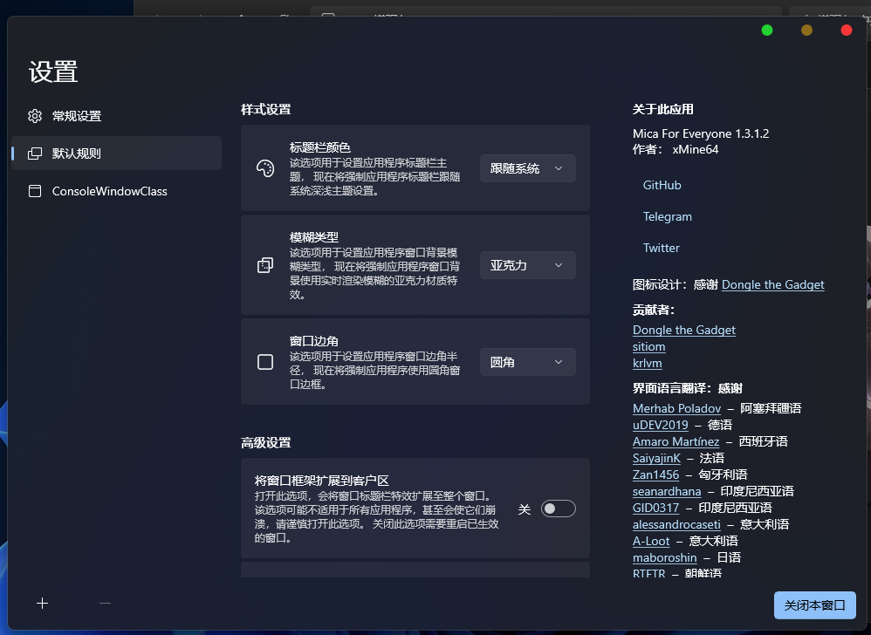The image size is (871, 635).
Task: Click the gear icon for 常规设置
Action: [35, 116]
